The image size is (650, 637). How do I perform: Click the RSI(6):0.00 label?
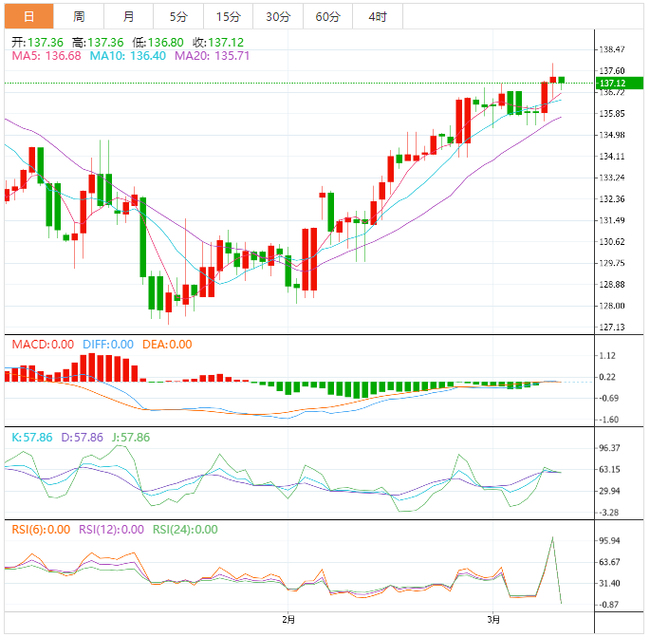(x=41, y=530)
